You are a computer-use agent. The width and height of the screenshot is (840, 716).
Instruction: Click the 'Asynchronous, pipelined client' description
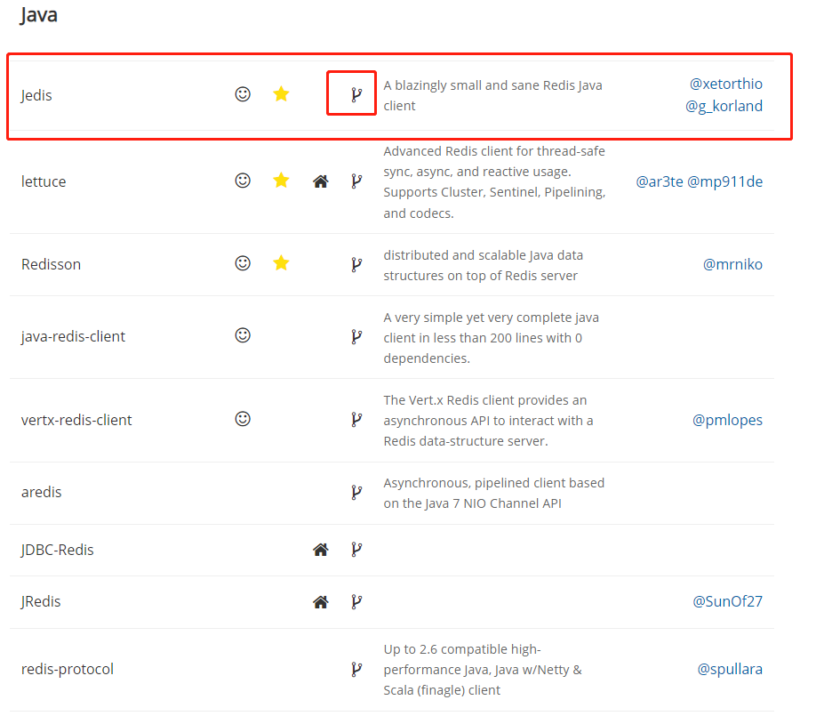[494, 493]
